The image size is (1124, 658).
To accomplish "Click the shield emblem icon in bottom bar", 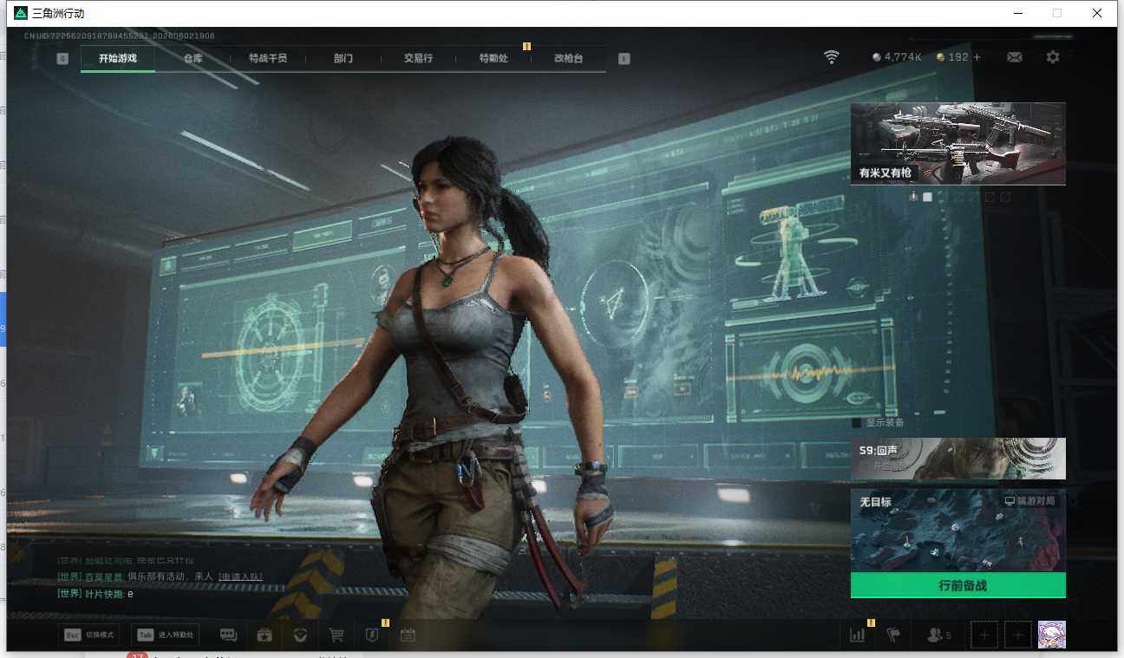I will point(300,635).
